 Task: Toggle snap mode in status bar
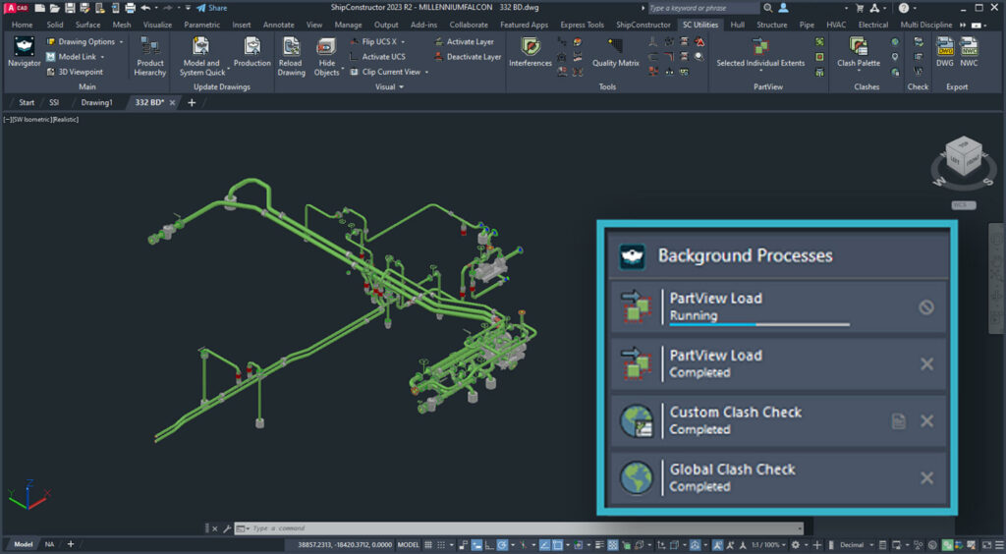pos(441,545)
